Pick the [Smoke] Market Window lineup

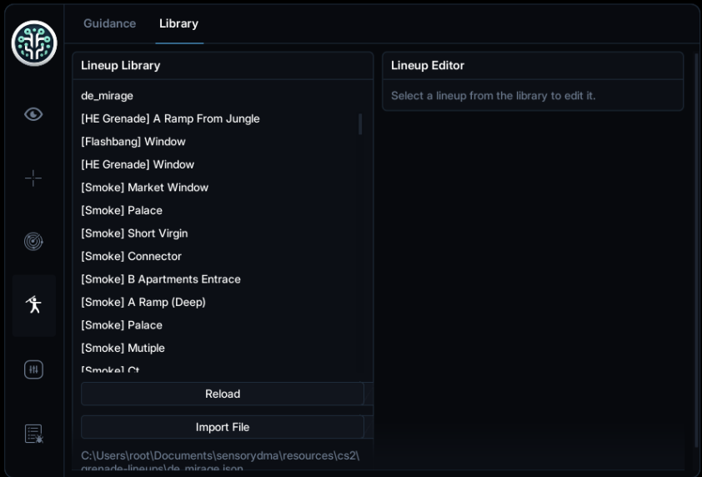point(144,188)
